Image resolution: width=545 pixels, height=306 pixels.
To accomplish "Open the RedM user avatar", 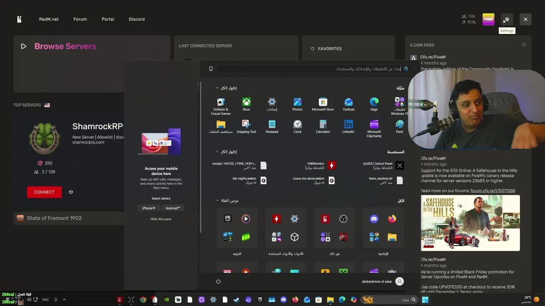I will tap(488, 19).
